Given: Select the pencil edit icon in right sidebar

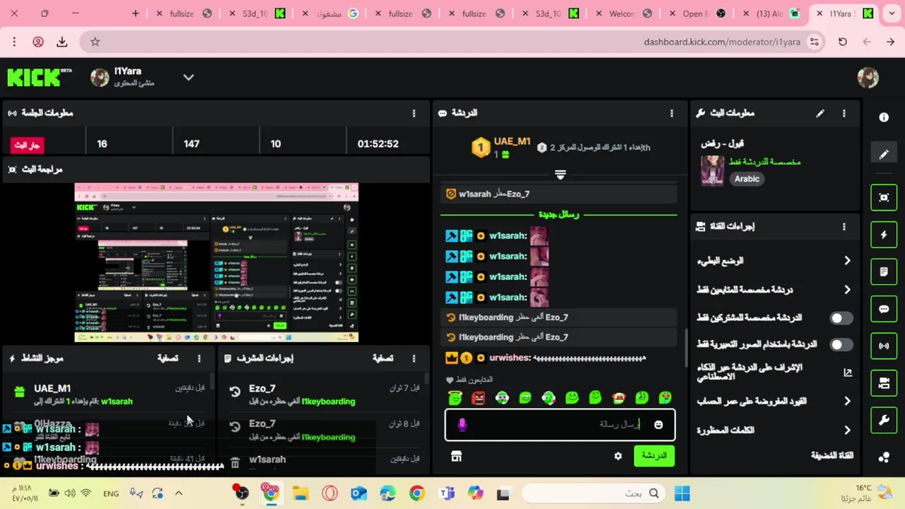Looking at the screenshot, I should tap(884, 154).
